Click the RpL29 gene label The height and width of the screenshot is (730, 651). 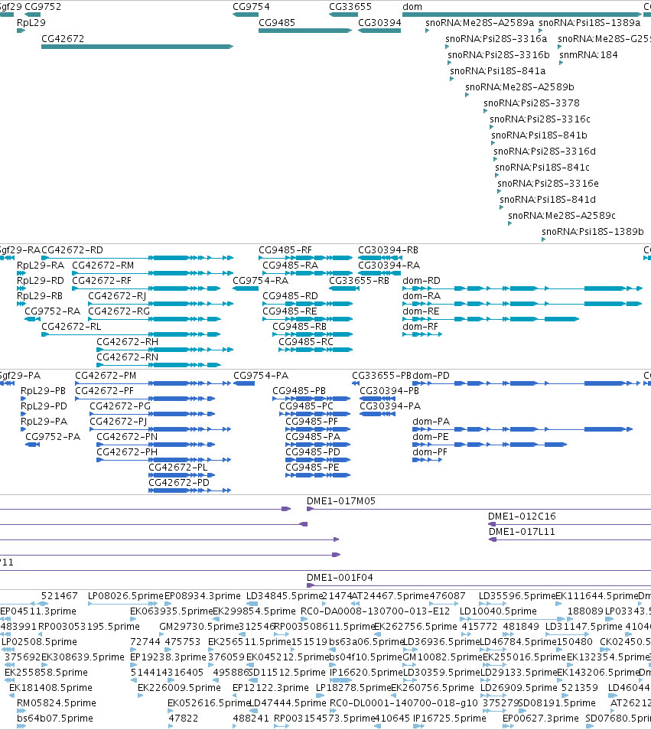[x=31, y=22]
